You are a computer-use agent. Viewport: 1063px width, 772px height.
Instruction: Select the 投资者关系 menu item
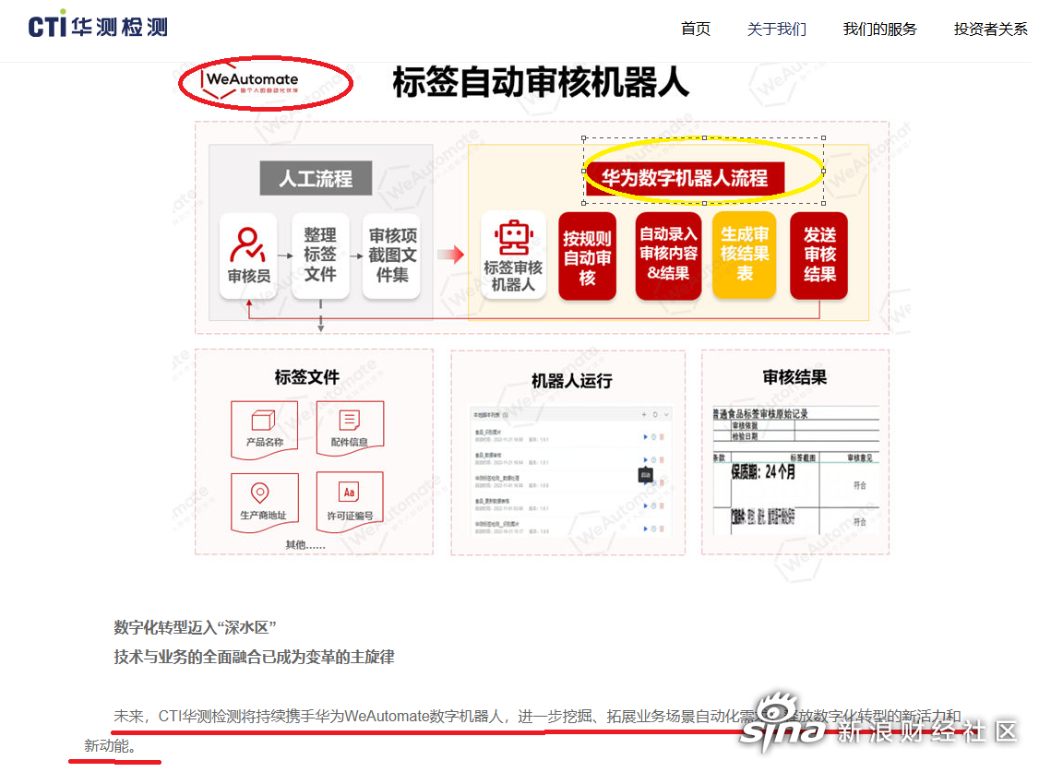(x=990, y=29)
